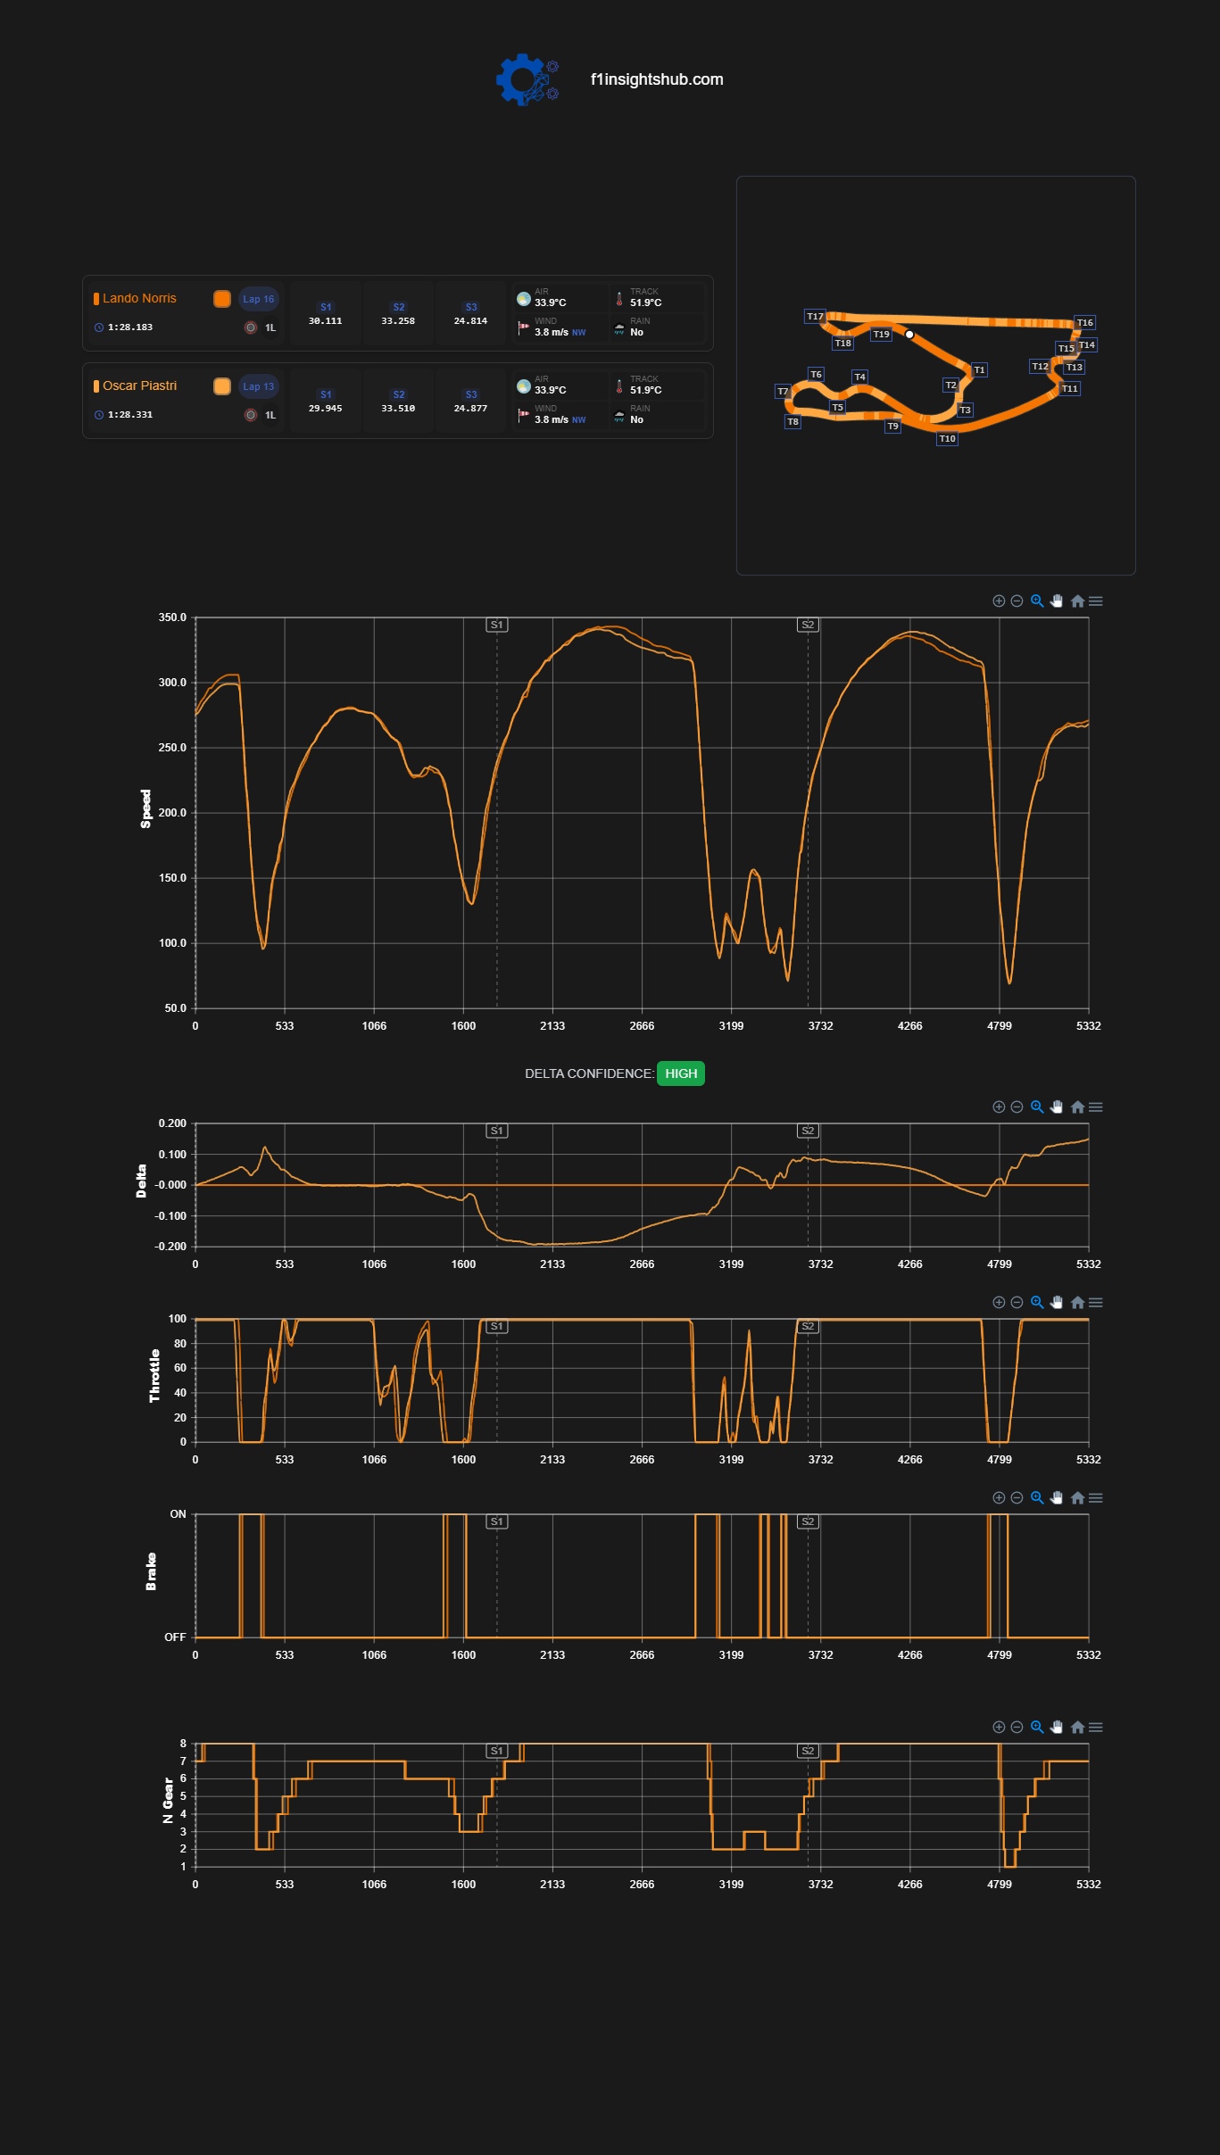Click the Lap 13 badge for Piastri
1220x2155 pixels.
coord(259,386)
